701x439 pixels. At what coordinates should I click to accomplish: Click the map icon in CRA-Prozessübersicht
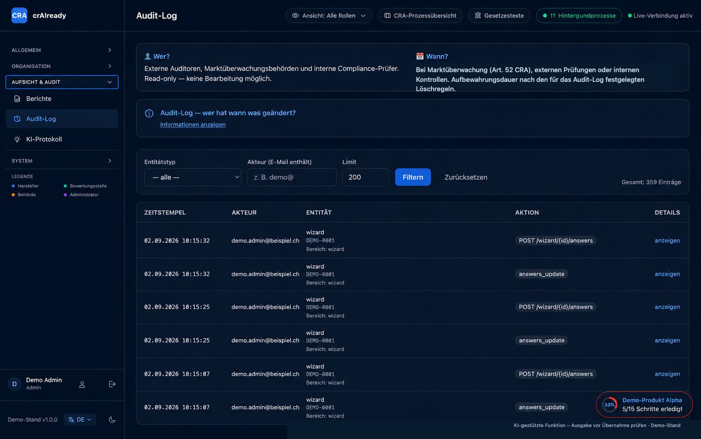387,15
